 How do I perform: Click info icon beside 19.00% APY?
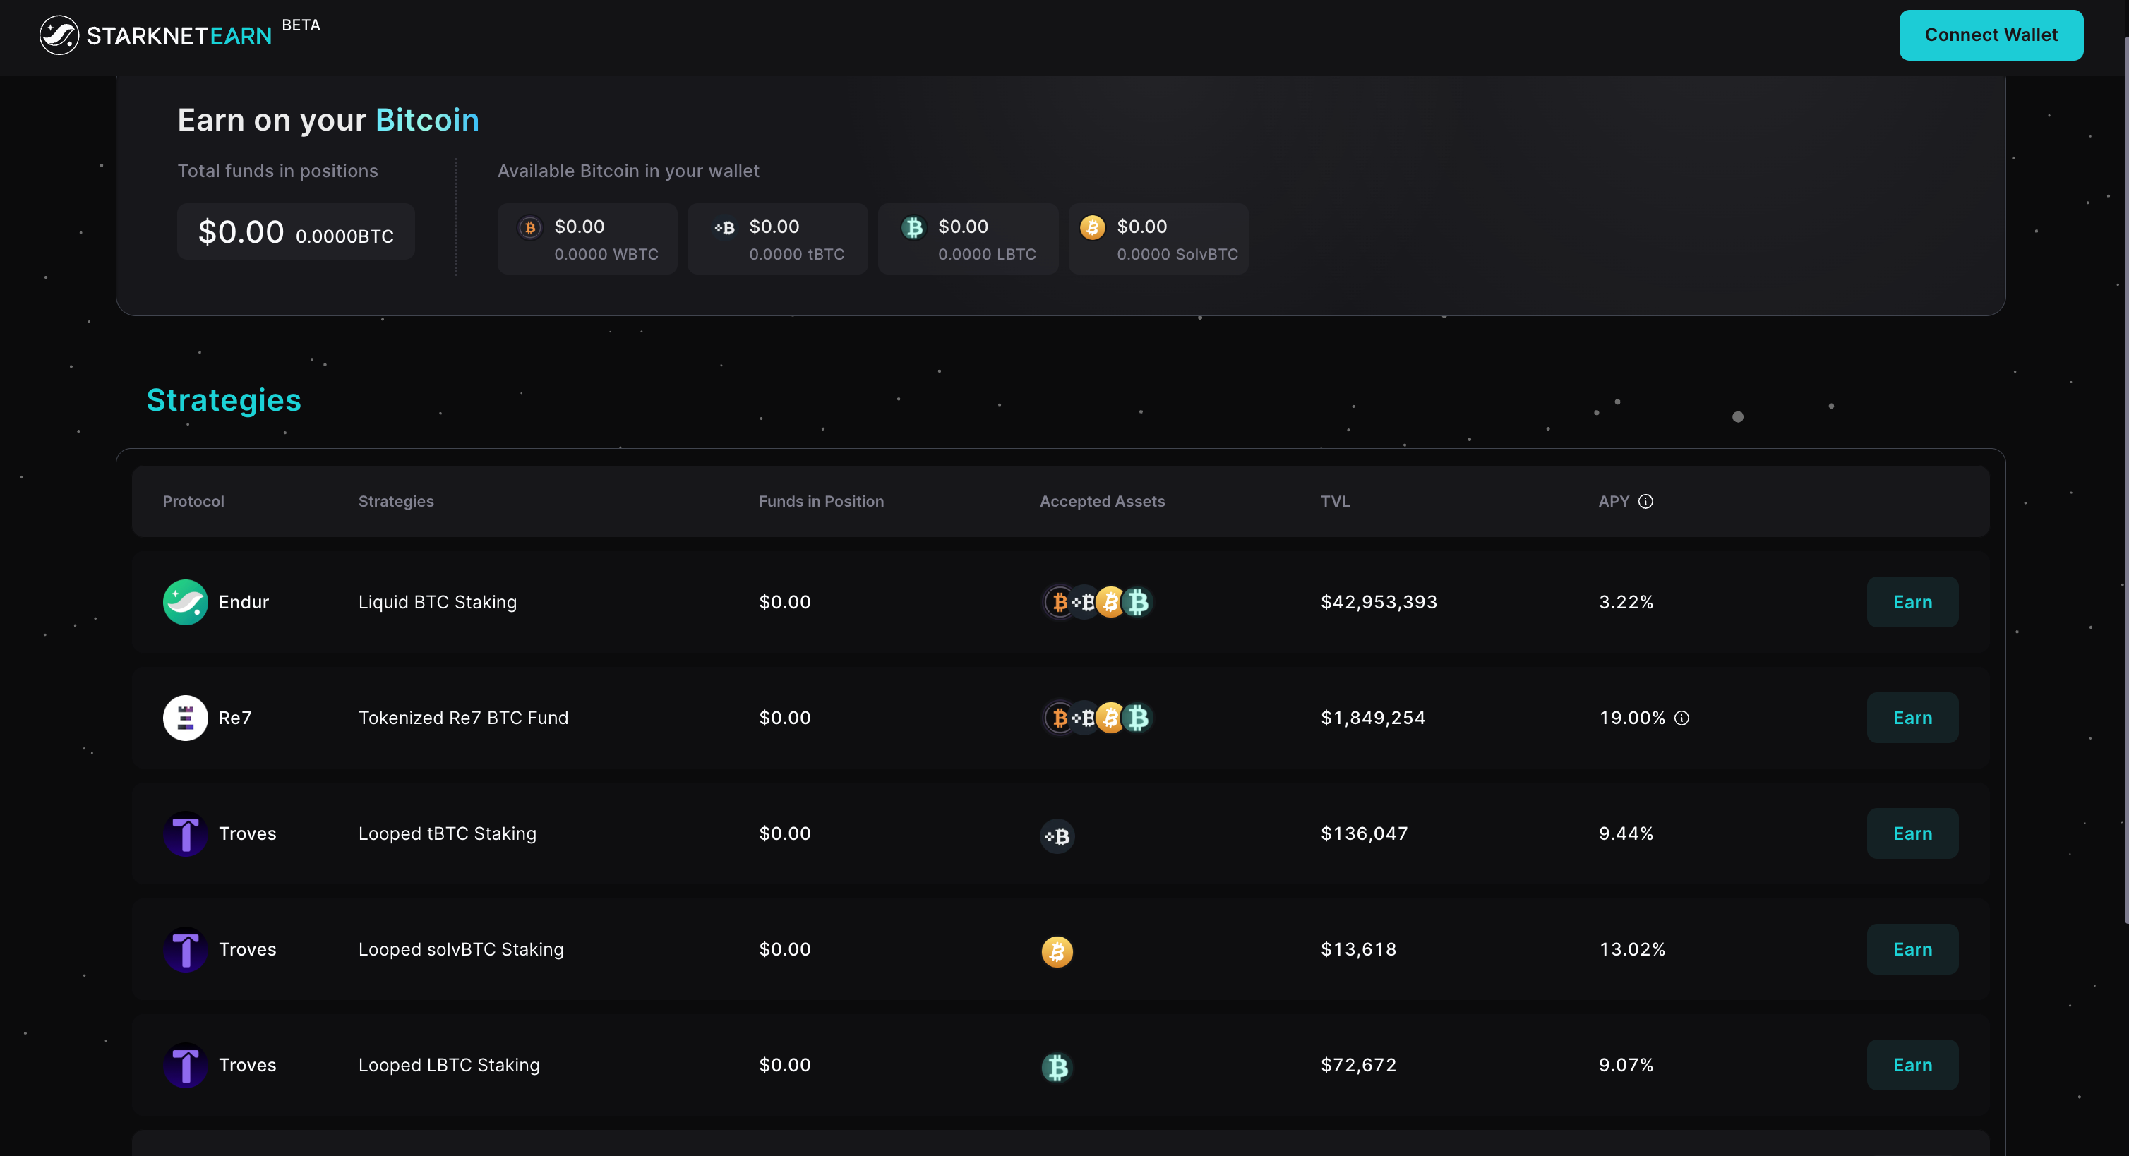click(x=1681, y=718)
